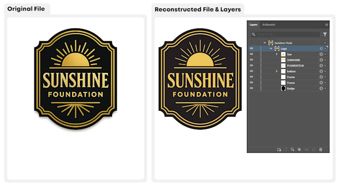340x186 pixels.
Task: Collapse the Isolation Mode group chevron
Action: (x=264, y=43)
